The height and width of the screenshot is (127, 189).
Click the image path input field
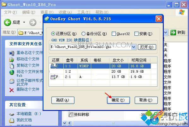coord(91,47)
